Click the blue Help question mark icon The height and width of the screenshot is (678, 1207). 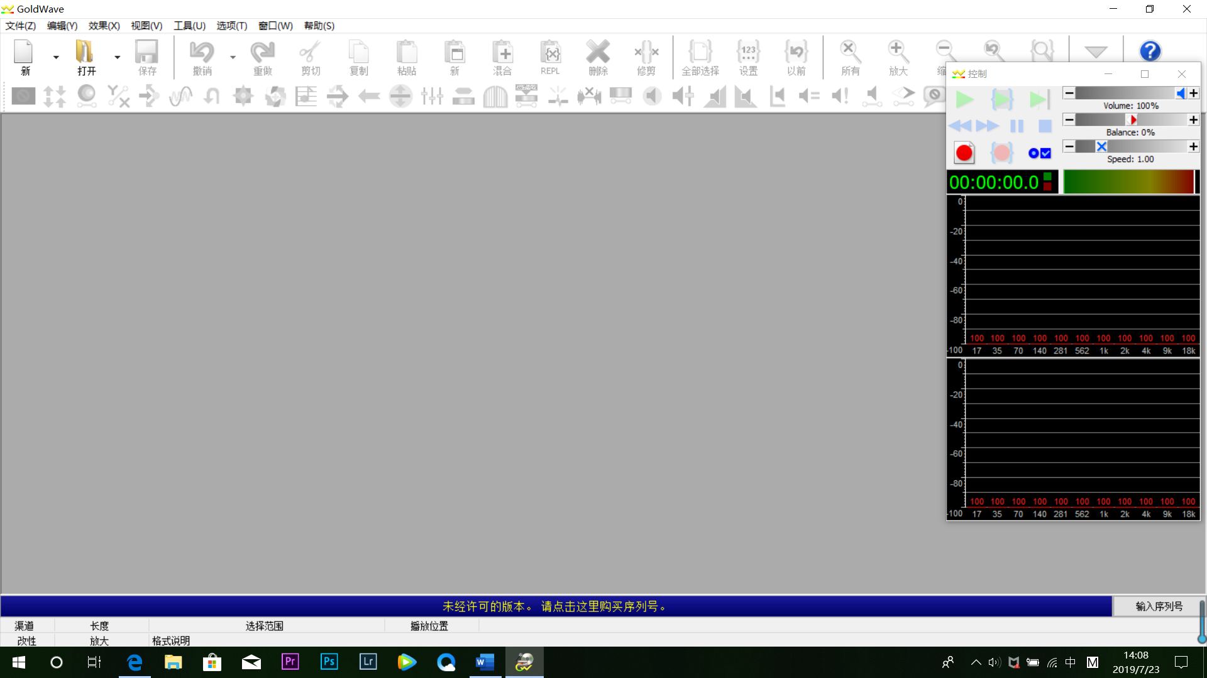click(1150, 51)
